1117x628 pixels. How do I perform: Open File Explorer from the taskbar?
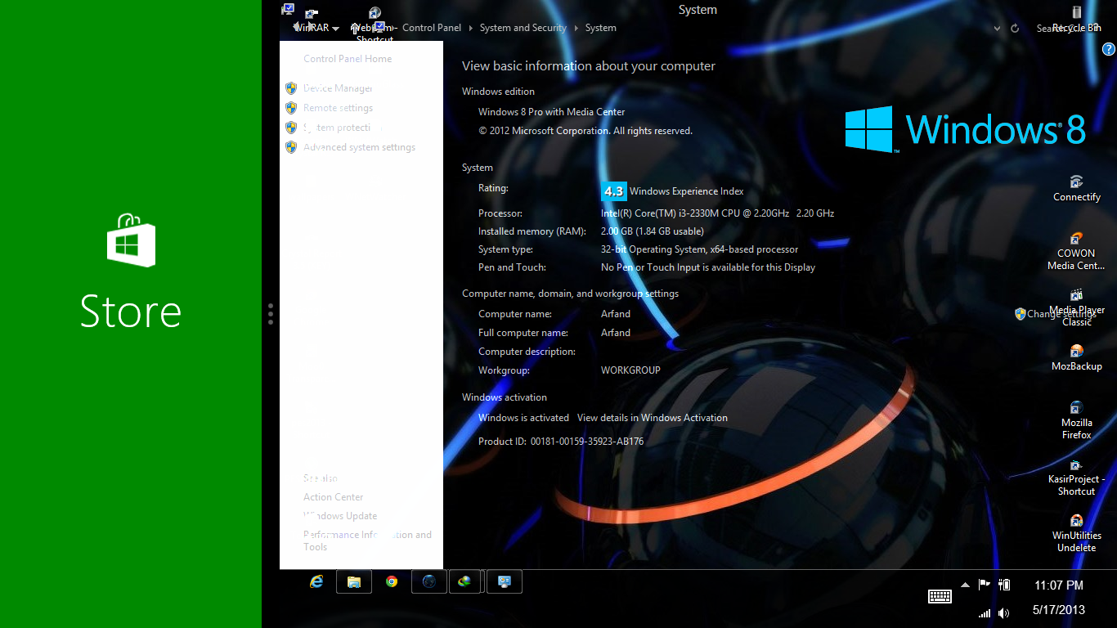point(353,581)
